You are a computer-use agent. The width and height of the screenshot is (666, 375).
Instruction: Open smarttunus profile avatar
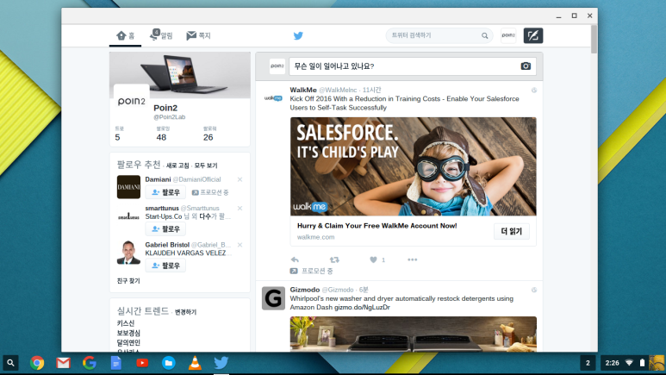128,216
